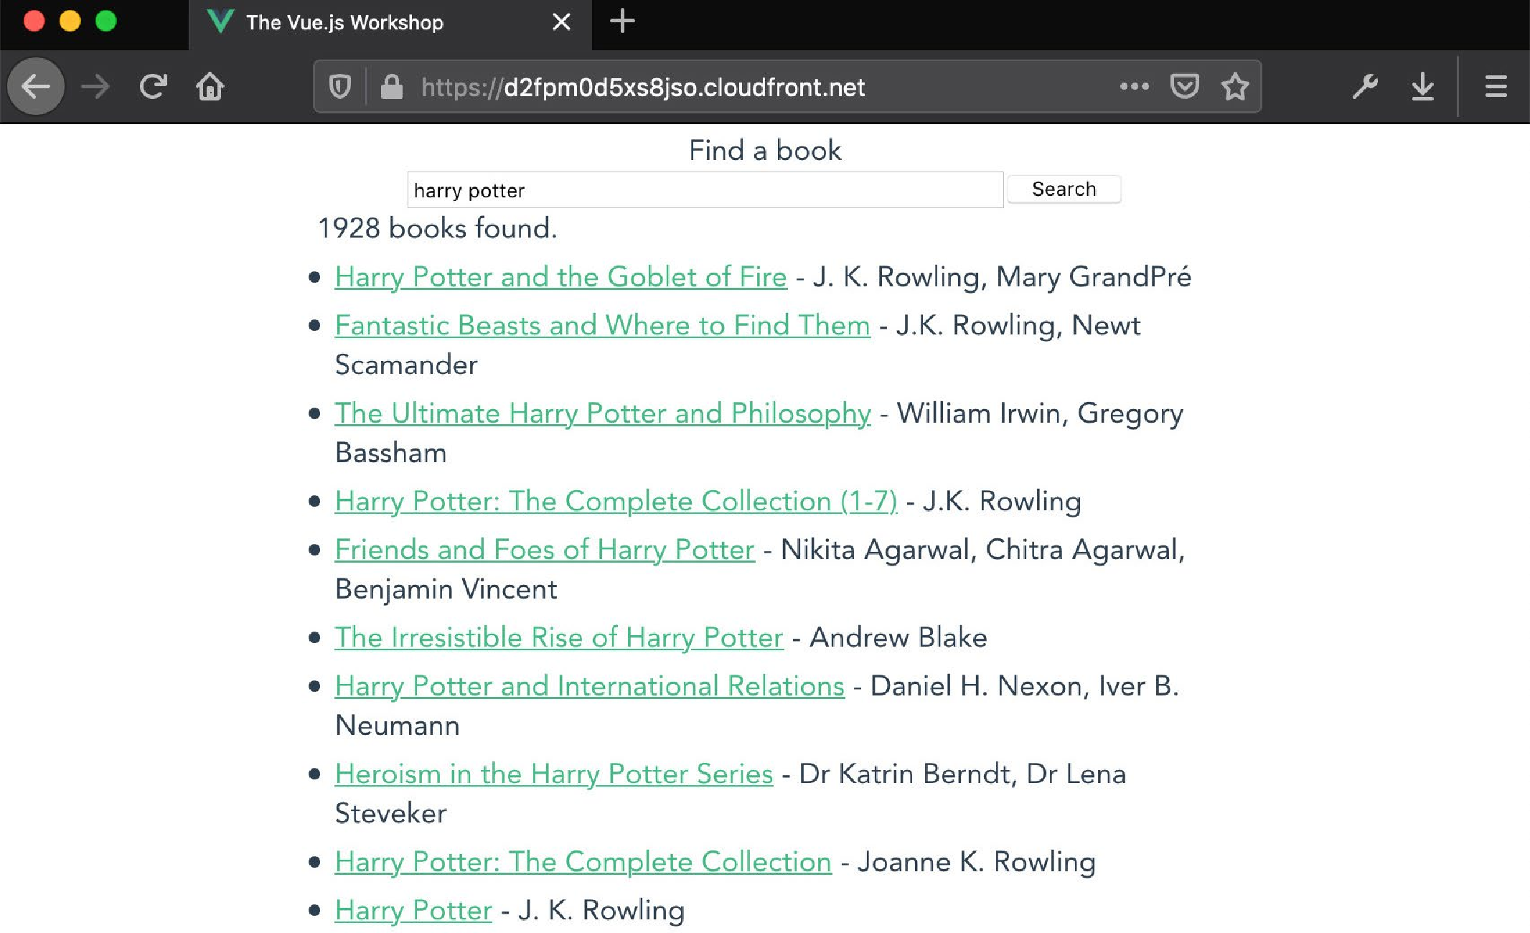1530x933 pixels.
Task: Save page to Pocket
Action: (1184, 87)
